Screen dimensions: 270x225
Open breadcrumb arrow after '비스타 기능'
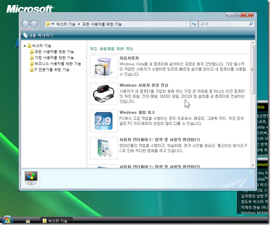coord(79,24)
